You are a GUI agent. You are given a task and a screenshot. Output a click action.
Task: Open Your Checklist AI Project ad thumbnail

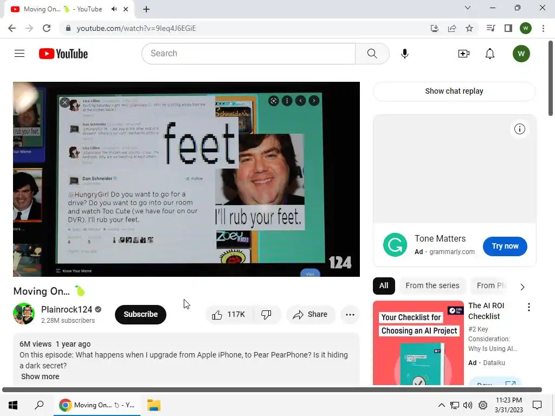(418, 343)
